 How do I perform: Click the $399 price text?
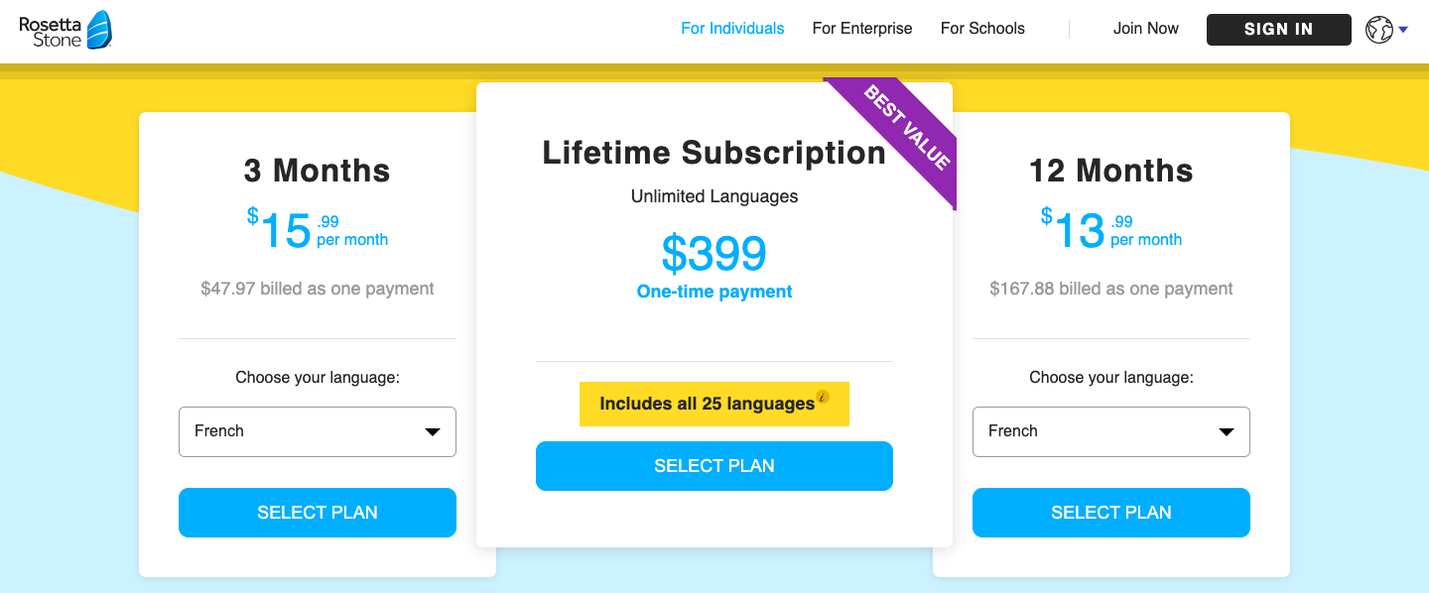pyautogui.click(x=714, y=254)
